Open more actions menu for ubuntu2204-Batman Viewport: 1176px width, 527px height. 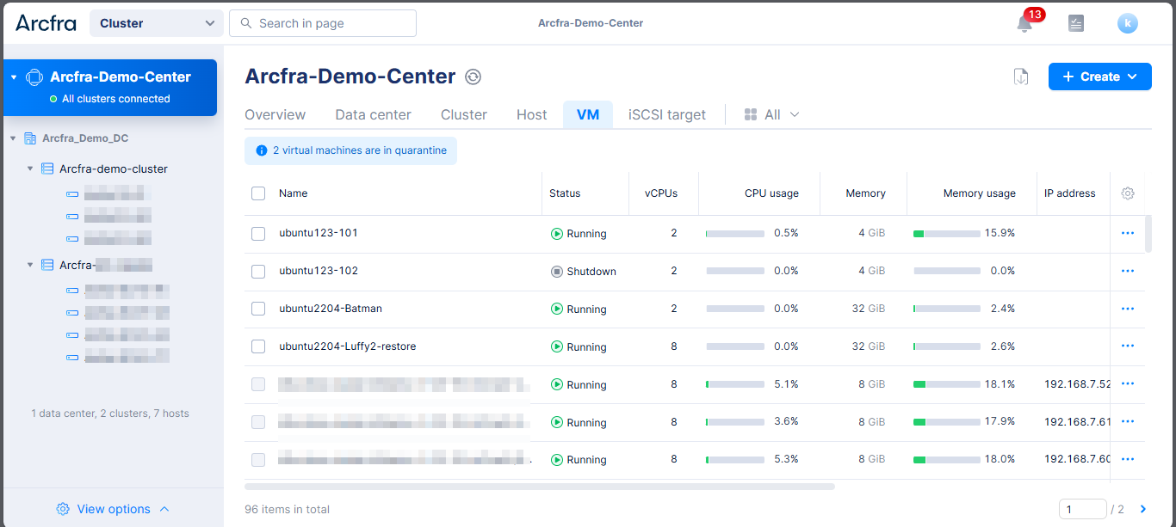click(1128, 309)
